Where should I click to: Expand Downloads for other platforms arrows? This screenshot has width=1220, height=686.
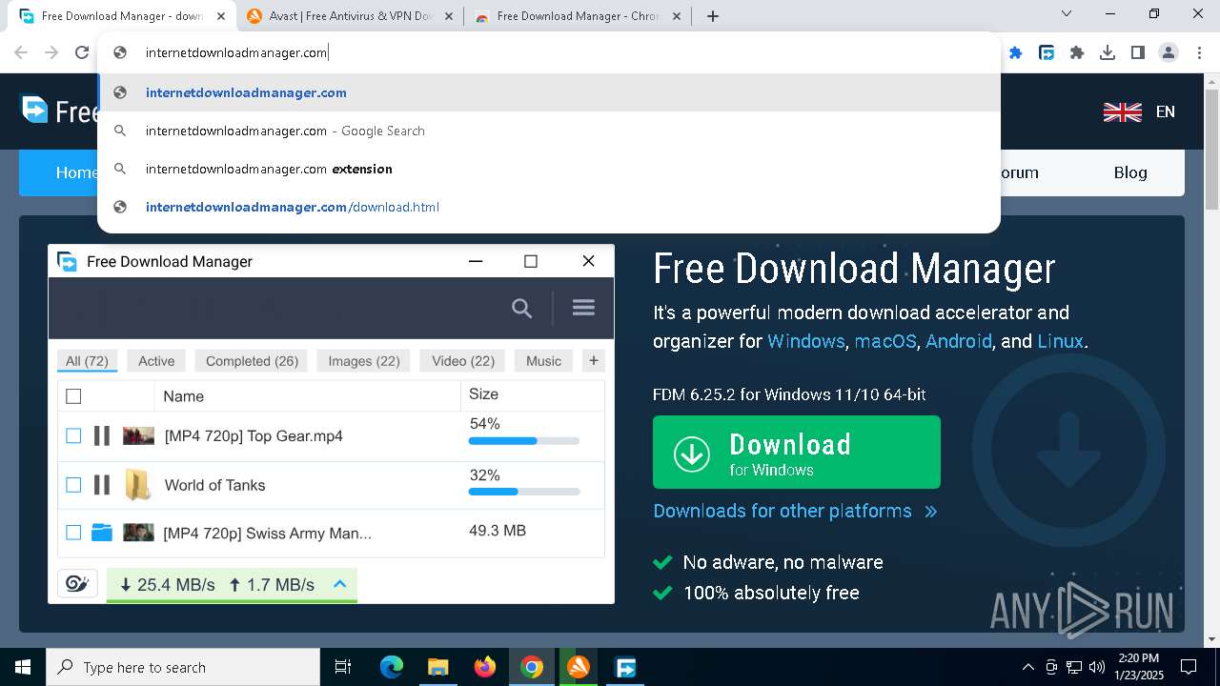pyautogui.click(x=931, y=512)
